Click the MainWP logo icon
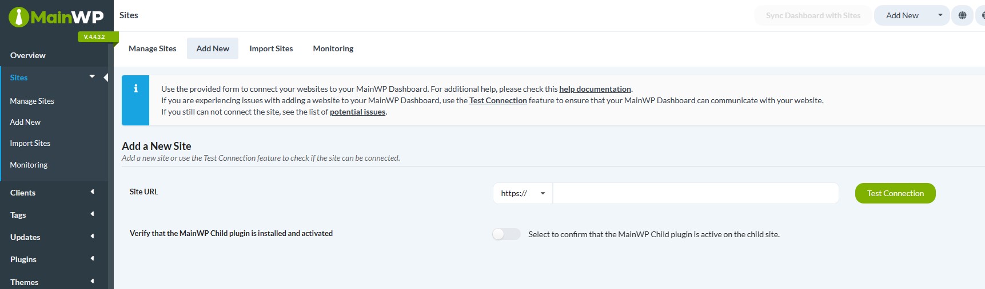Image resolution: width=985 pixels, height=289 pixels. tap(19, 17)
